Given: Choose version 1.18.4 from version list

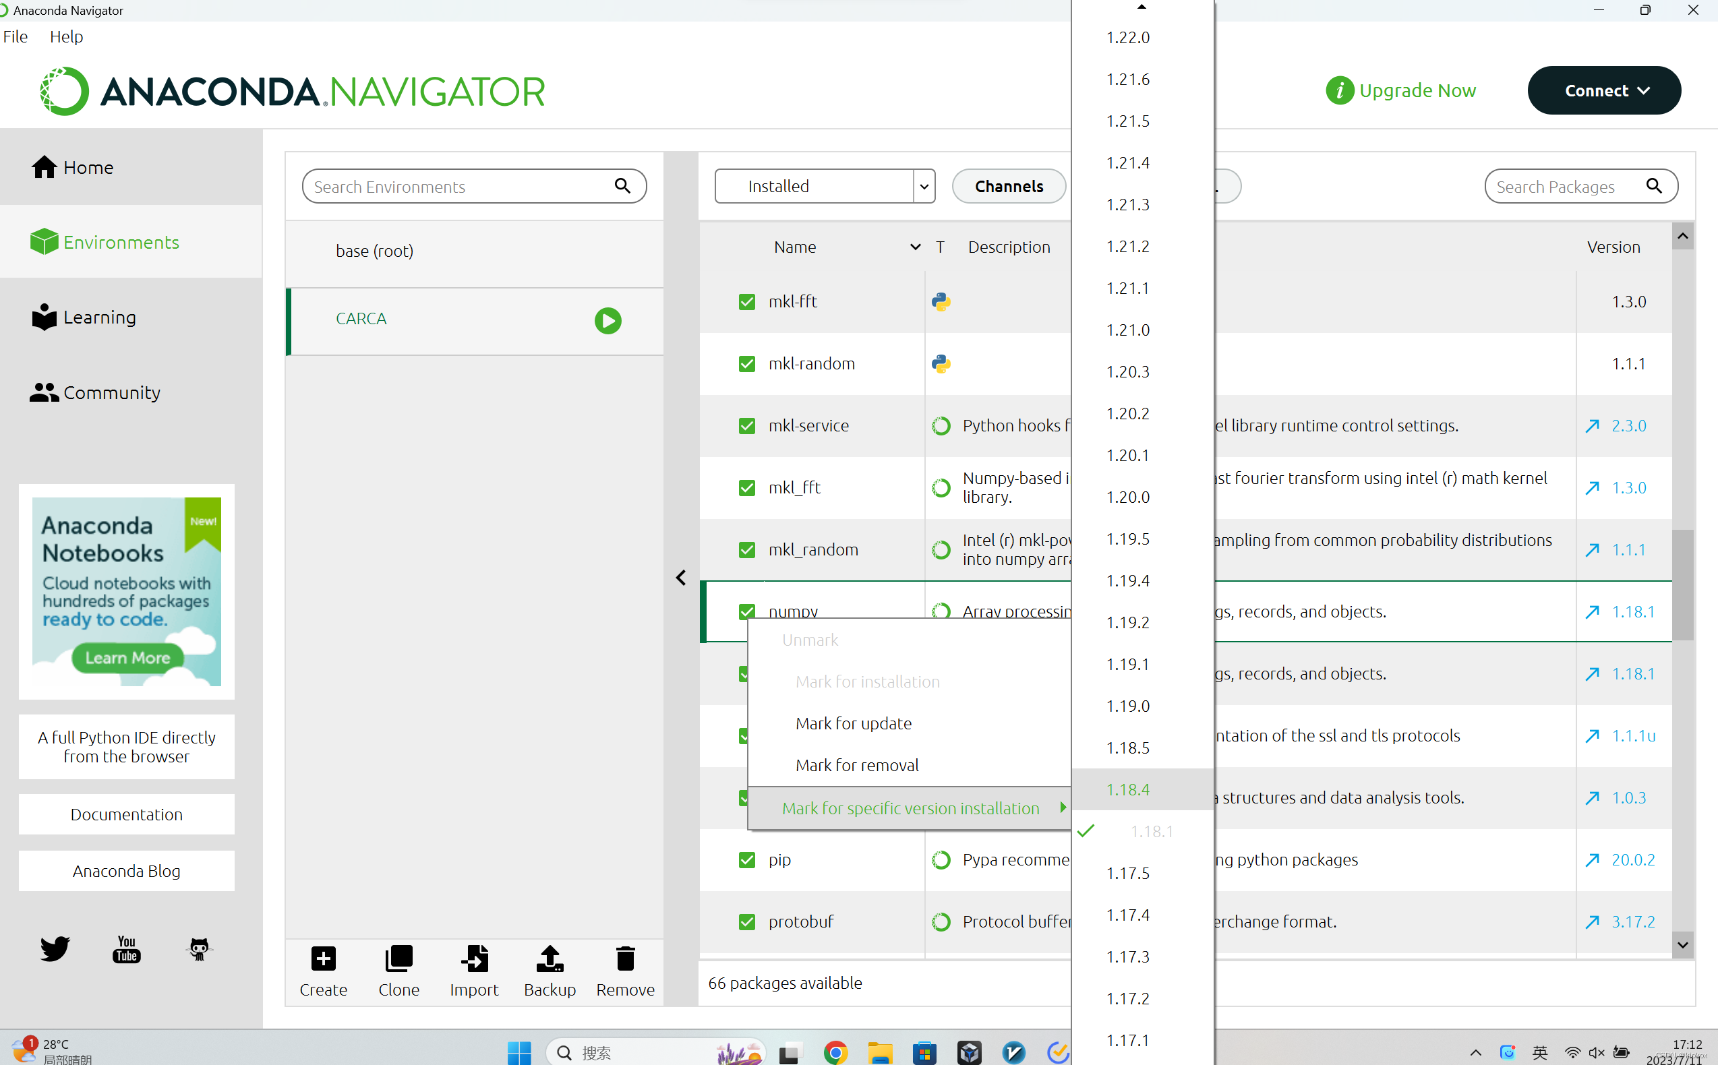Looking at the screenshot, I should (x=1127, y=789).
